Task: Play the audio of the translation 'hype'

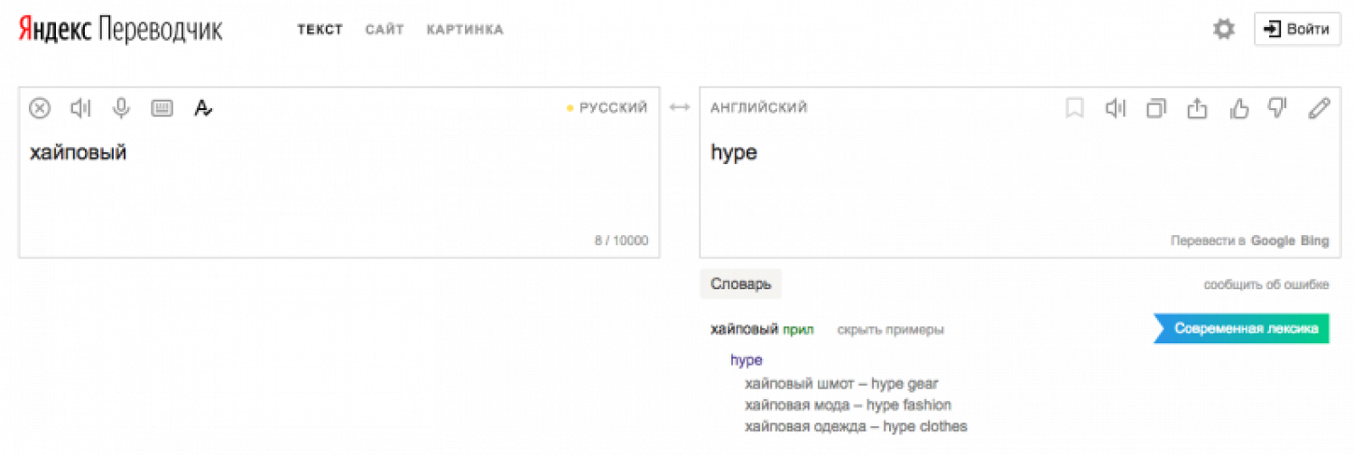Action: pyautogui.click(x=1116, y=108)
